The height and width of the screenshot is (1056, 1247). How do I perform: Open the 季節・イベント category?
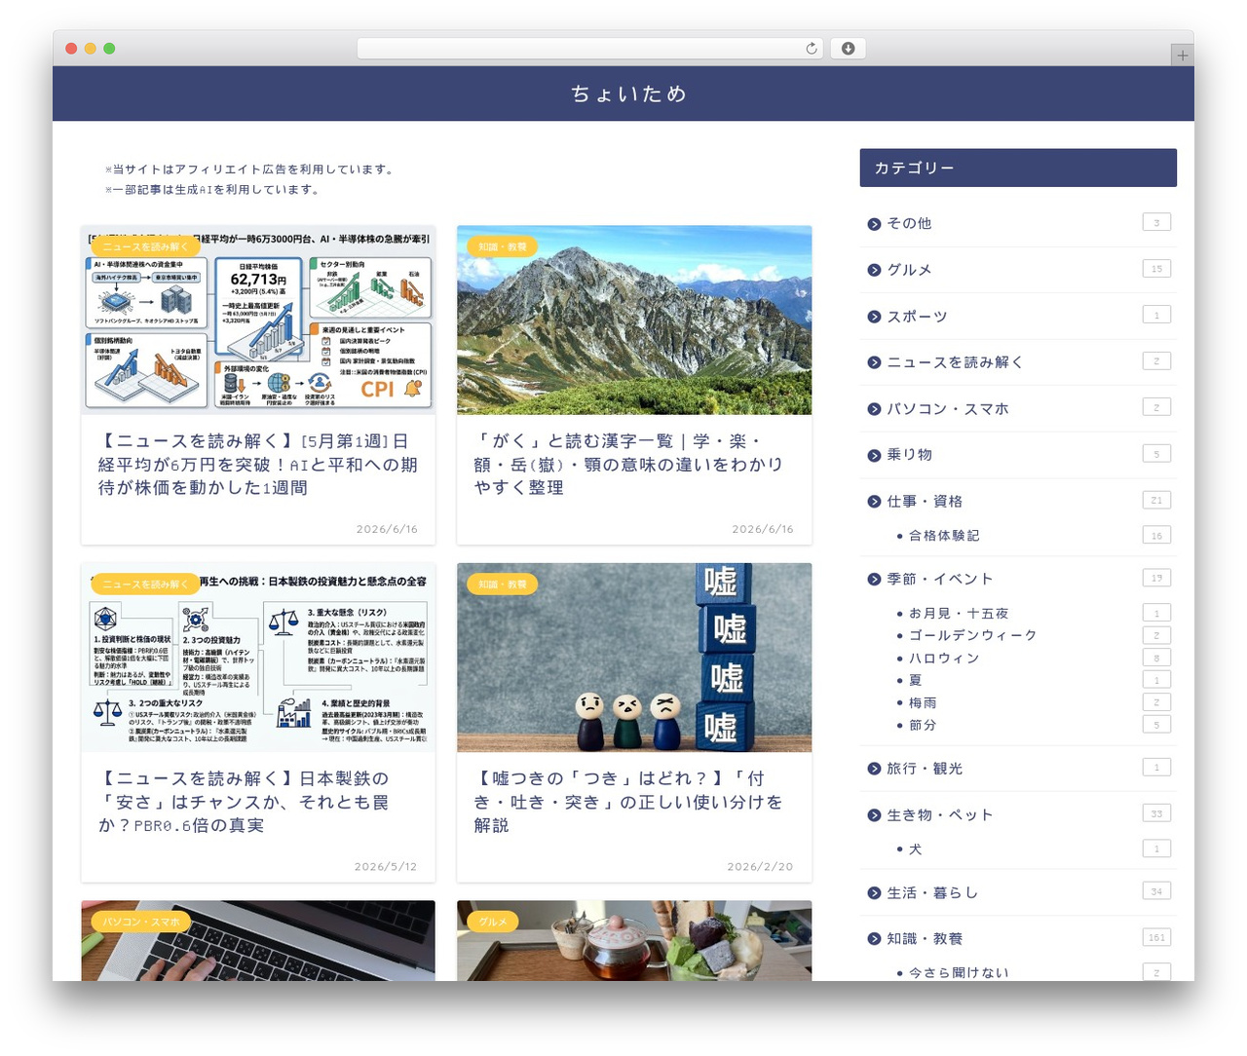tap(939, 579)
